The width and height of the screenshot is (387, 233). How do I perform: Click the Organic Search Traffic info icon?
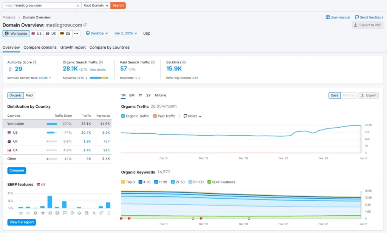pyautogui.click(x=101, y=62)
